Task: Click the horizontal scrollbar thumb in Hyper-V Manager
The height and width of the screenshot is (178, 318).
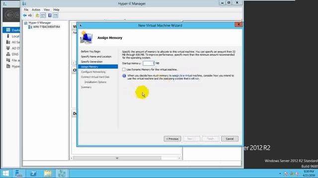Action: (117, 158)
